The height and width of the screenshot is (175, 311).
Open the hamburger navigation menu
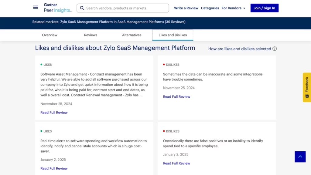coord(36,8)
